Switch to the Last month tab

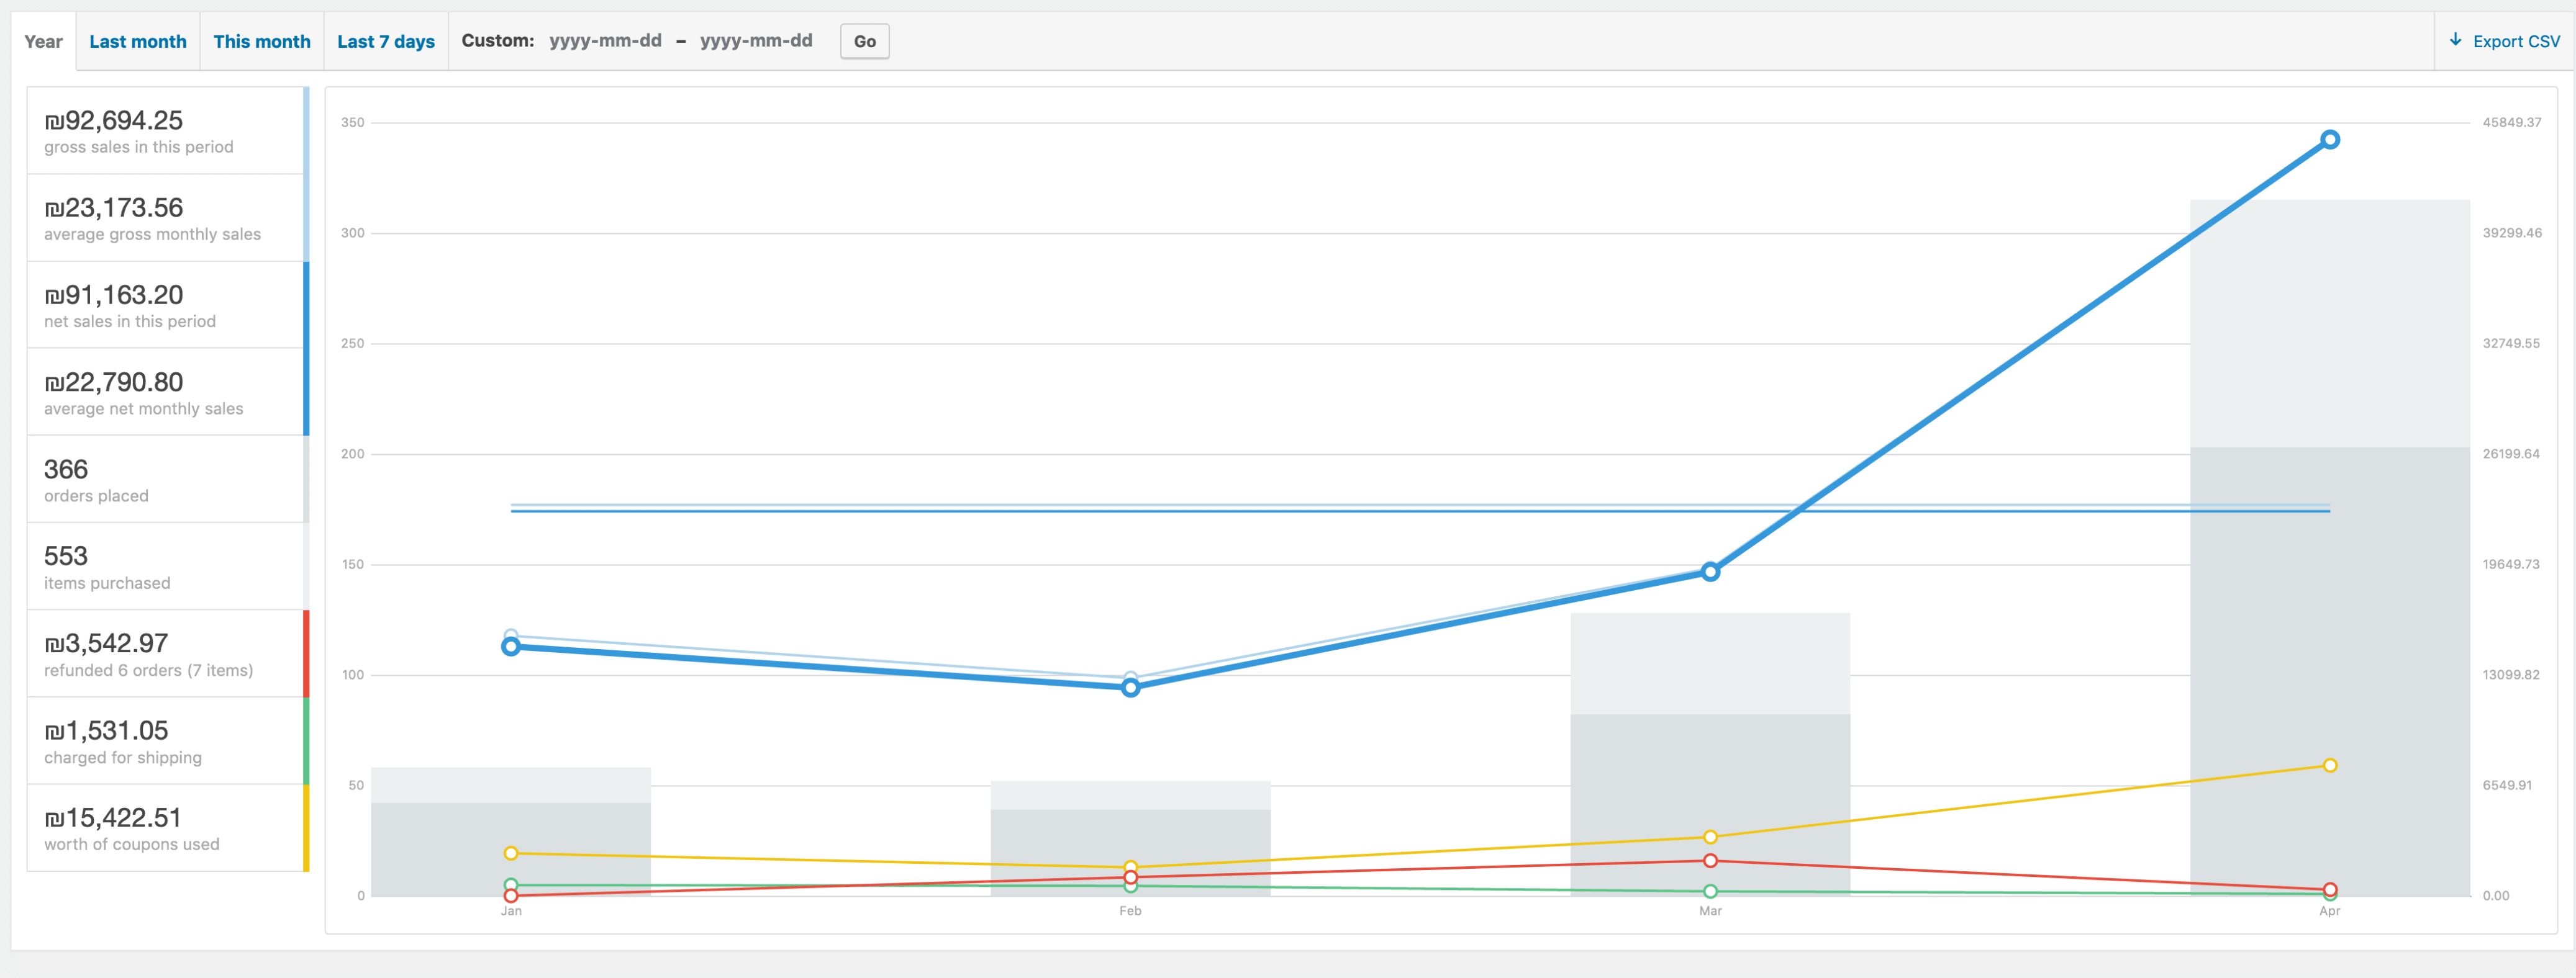coord(138,42)
